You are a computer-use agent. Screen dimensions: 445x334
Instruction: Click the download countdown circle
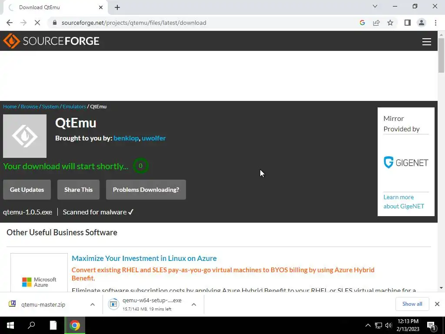point(140,166)
